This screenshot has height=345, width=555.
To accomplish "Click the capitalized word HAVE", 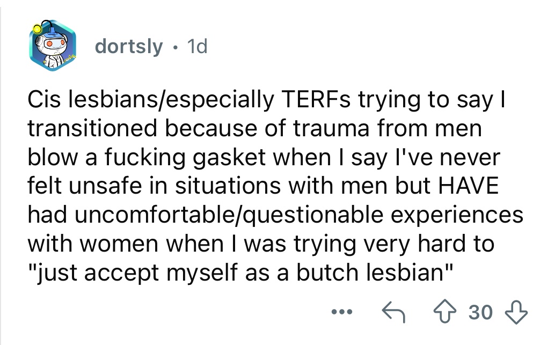I will coord(468,186).
